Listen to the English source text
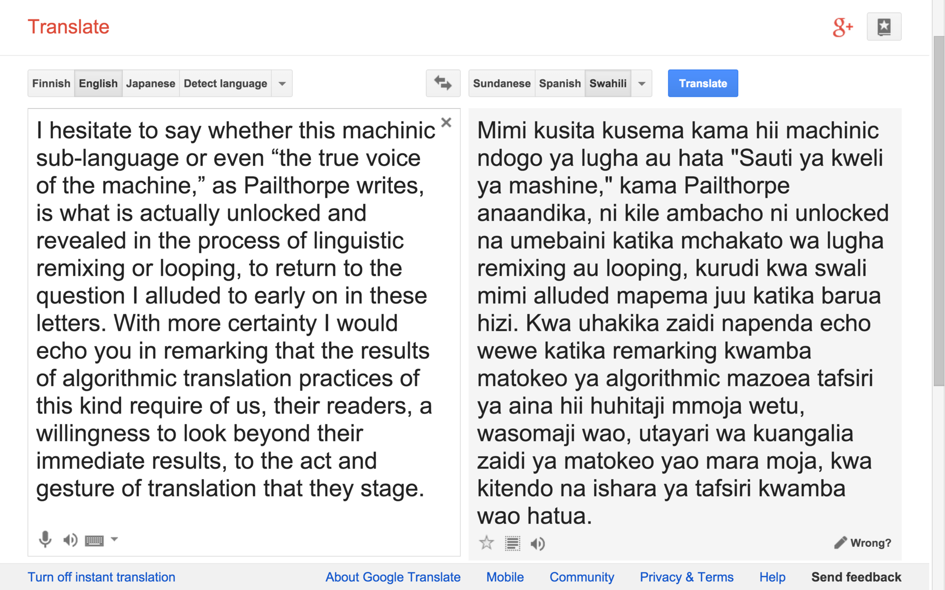945x590 pixels. click(70, 540)
